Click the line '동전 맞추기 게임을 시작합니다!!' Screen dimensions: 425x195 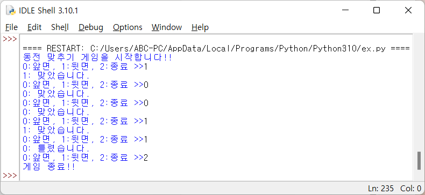(97, 57)
